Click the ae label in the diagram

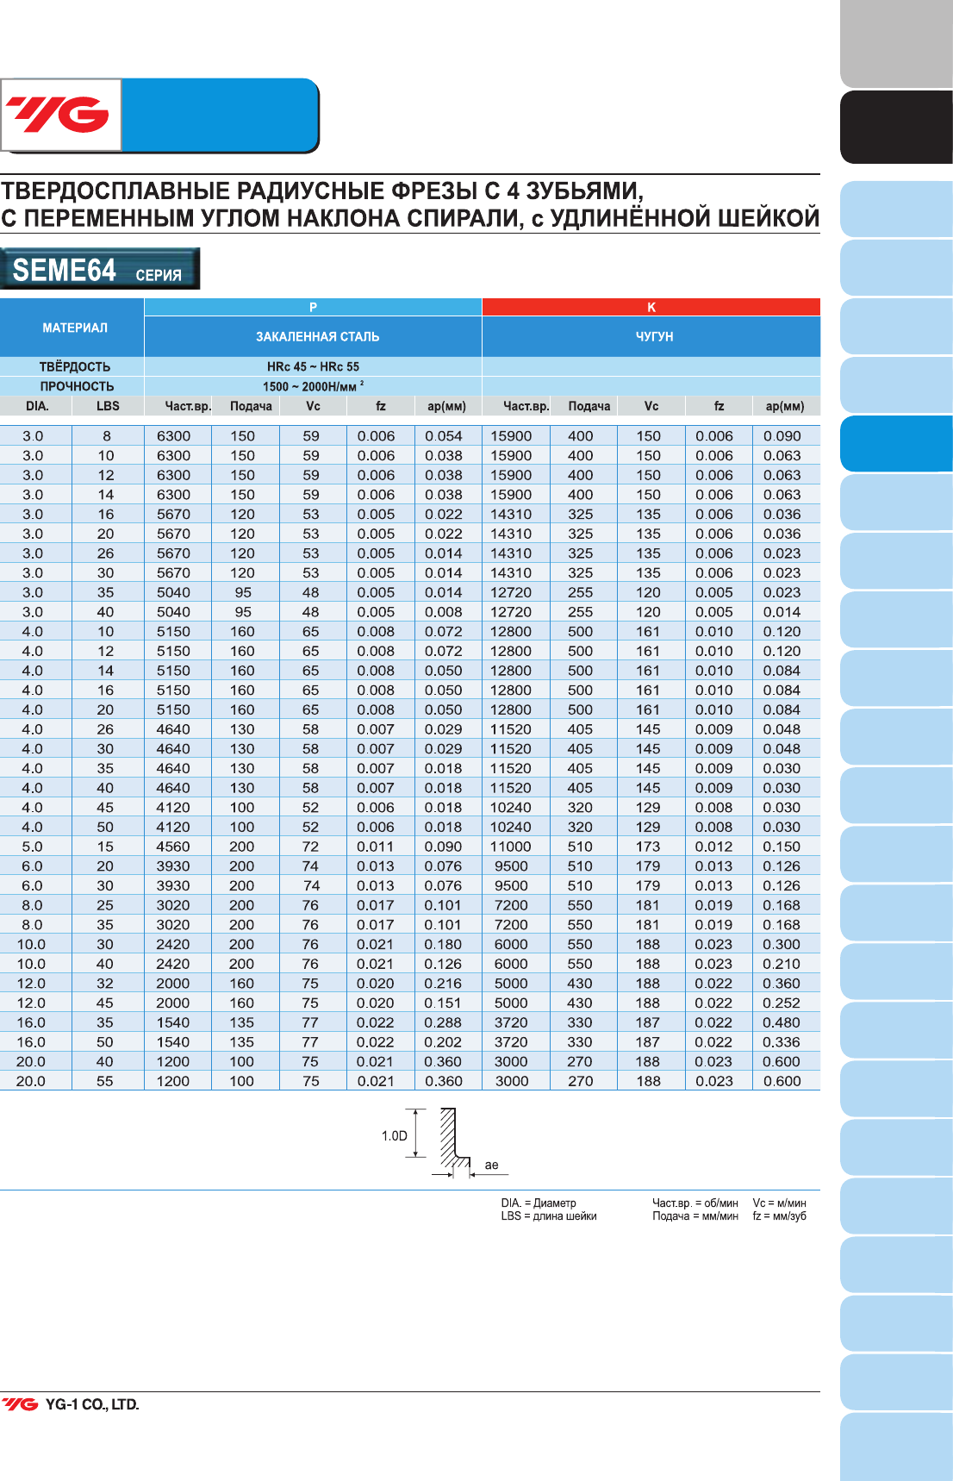(x=491, y=1165)
